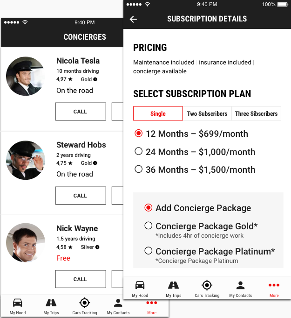Select the 12 Months $699/month plan
The image size is (291, 318).
coord(138,134)
